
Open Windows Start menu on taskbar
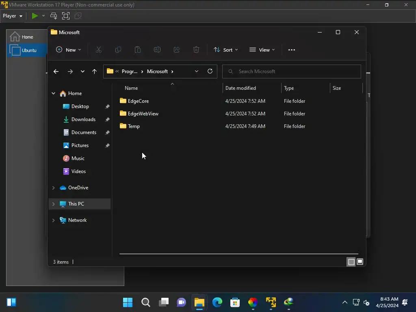point(128,302)
